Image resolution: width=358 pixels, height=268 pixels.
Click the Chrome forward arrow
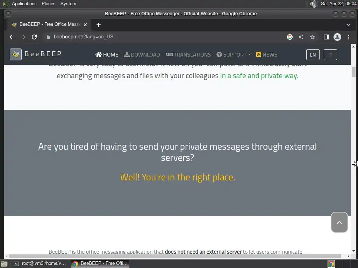tap(23, 37)
